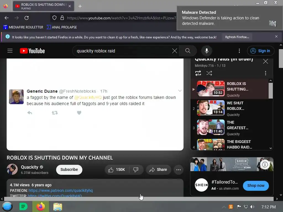The height and width of the screenshot is (212, 283).
Task: Start voice search with the microphone icon
Action: [x=207, y=51]
